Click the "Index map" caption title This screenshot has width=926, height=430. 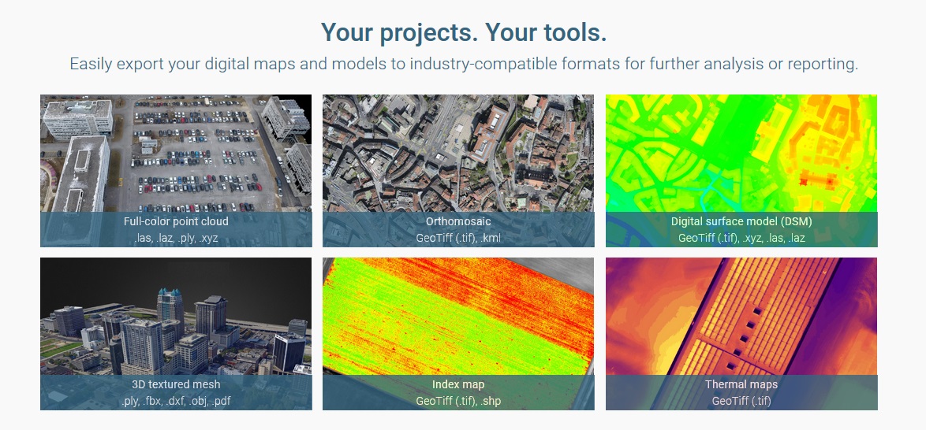[x=458, y=384]
